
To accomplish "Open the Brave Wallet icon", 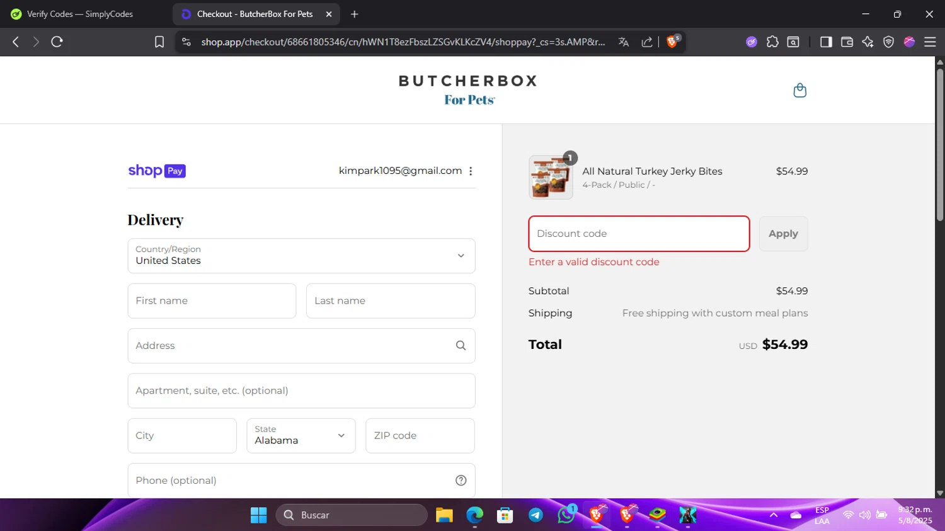I will (847, 42).
